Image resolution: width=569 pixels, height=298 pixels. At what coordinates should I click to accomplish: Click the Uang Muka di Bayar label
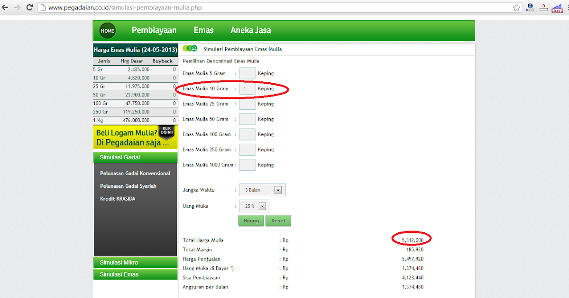pos(208,268)
